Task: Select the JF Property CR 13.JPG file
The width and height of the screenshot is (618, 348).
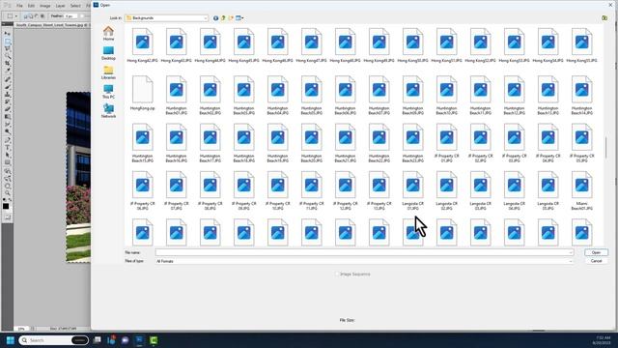Action: [379, 191]
